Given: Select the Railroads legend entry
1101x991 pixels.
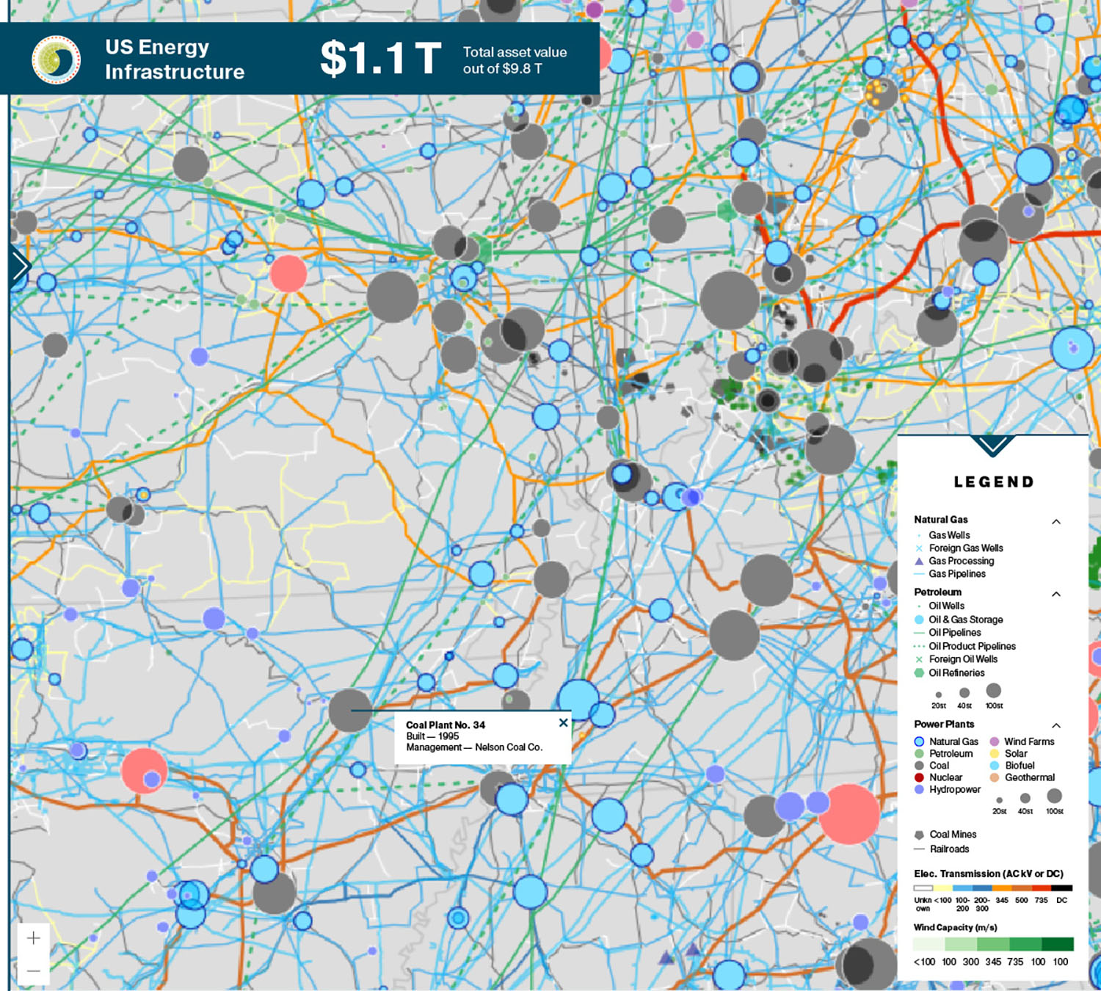Looking at the screenshot, I should (949, 849).
